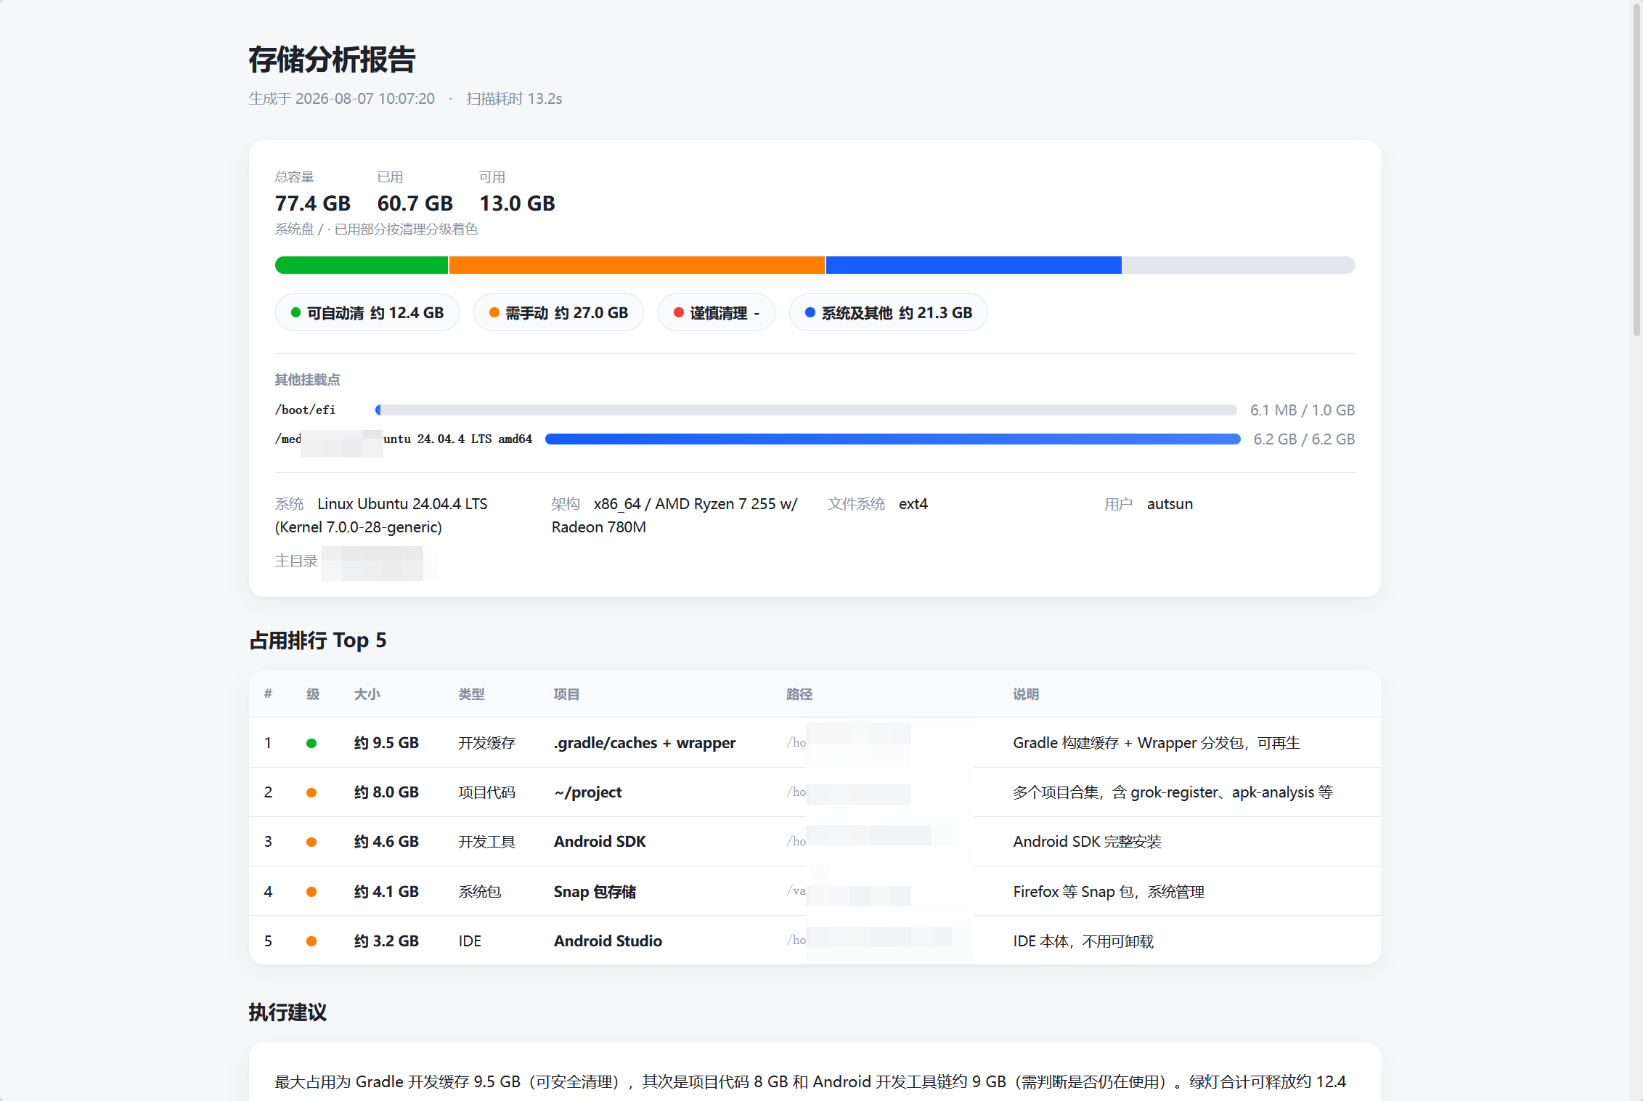Click the 约 9.5 GB size cell
Image resolution: width=1643 pixels, height=1101 pixels.
point(386,743)
